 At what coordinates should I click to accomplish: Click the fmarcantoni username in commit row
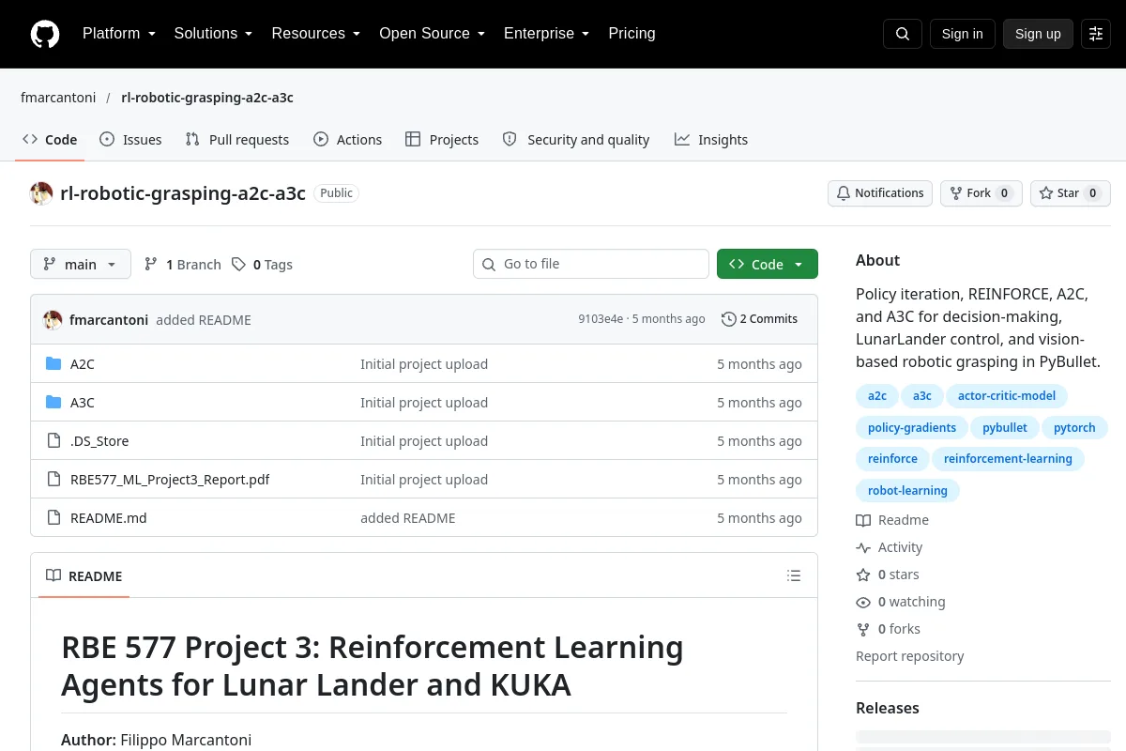(x=109, y=320)
